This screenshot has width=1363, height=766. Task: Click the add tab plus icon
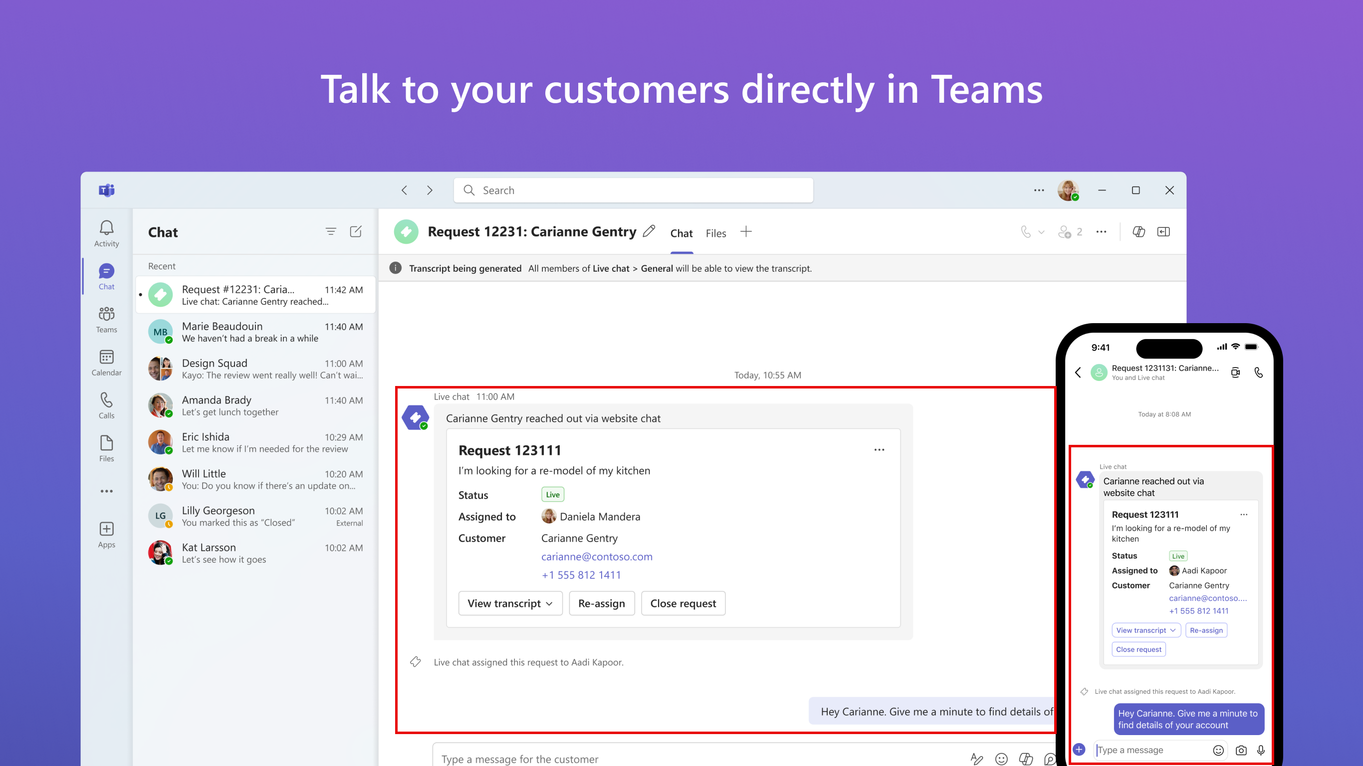(746, 232)
